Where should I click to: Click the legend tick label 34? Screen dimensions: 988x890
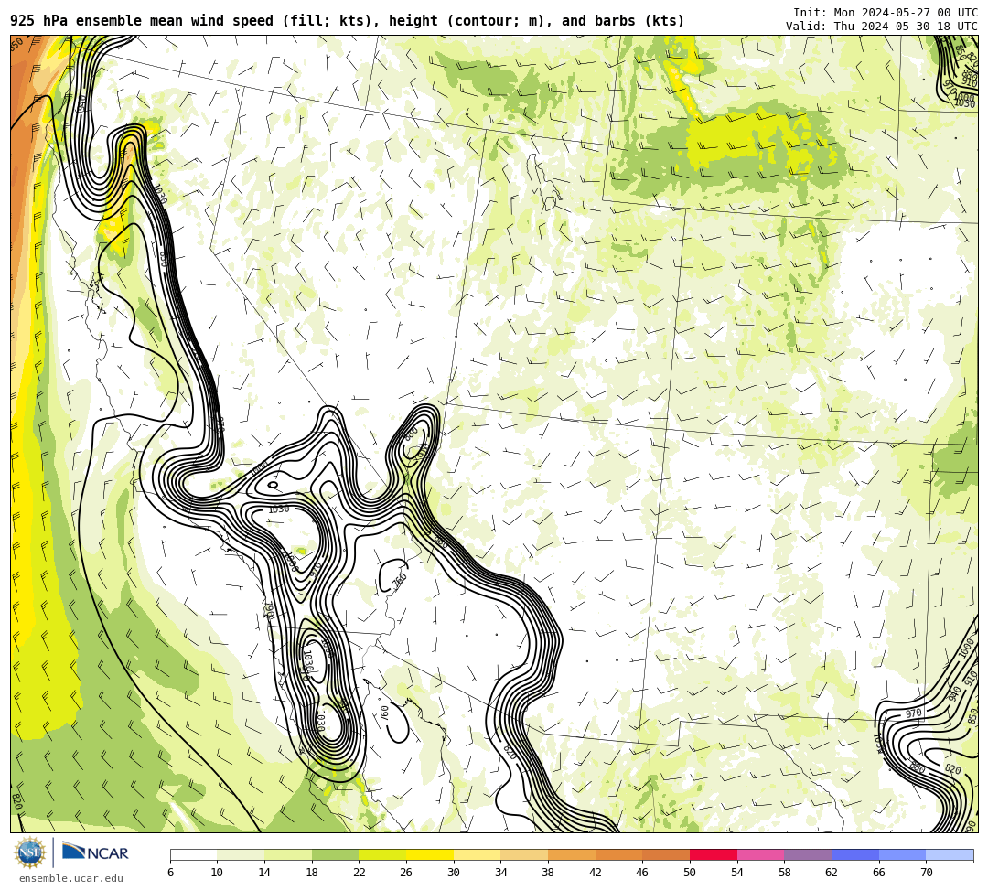click(x=501, y=873)
